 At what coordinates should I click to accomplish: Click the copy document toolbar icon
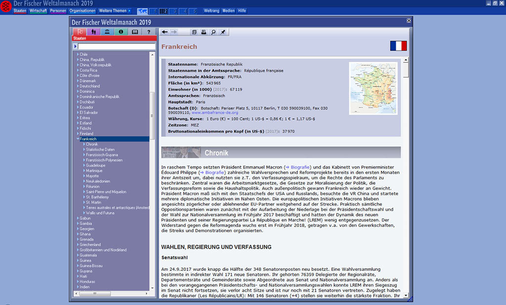pyautogui.click(x=194, y=32)
